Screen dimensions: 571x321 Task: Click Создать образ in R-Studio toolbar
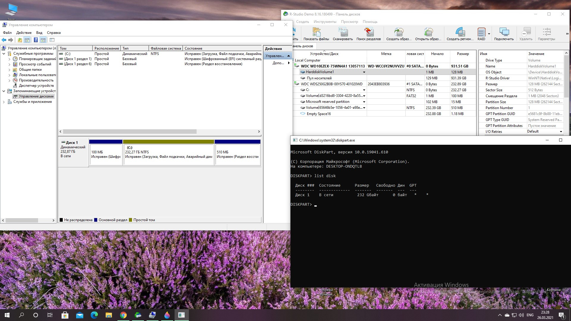tap(399, 34)
